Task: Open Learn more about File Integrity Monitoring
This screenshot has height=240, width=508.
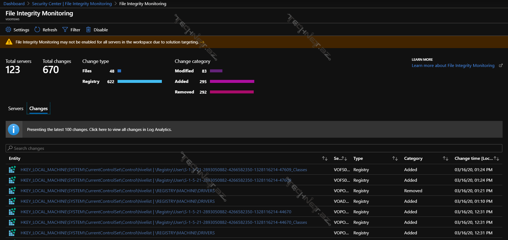Action: pos(453,66)
